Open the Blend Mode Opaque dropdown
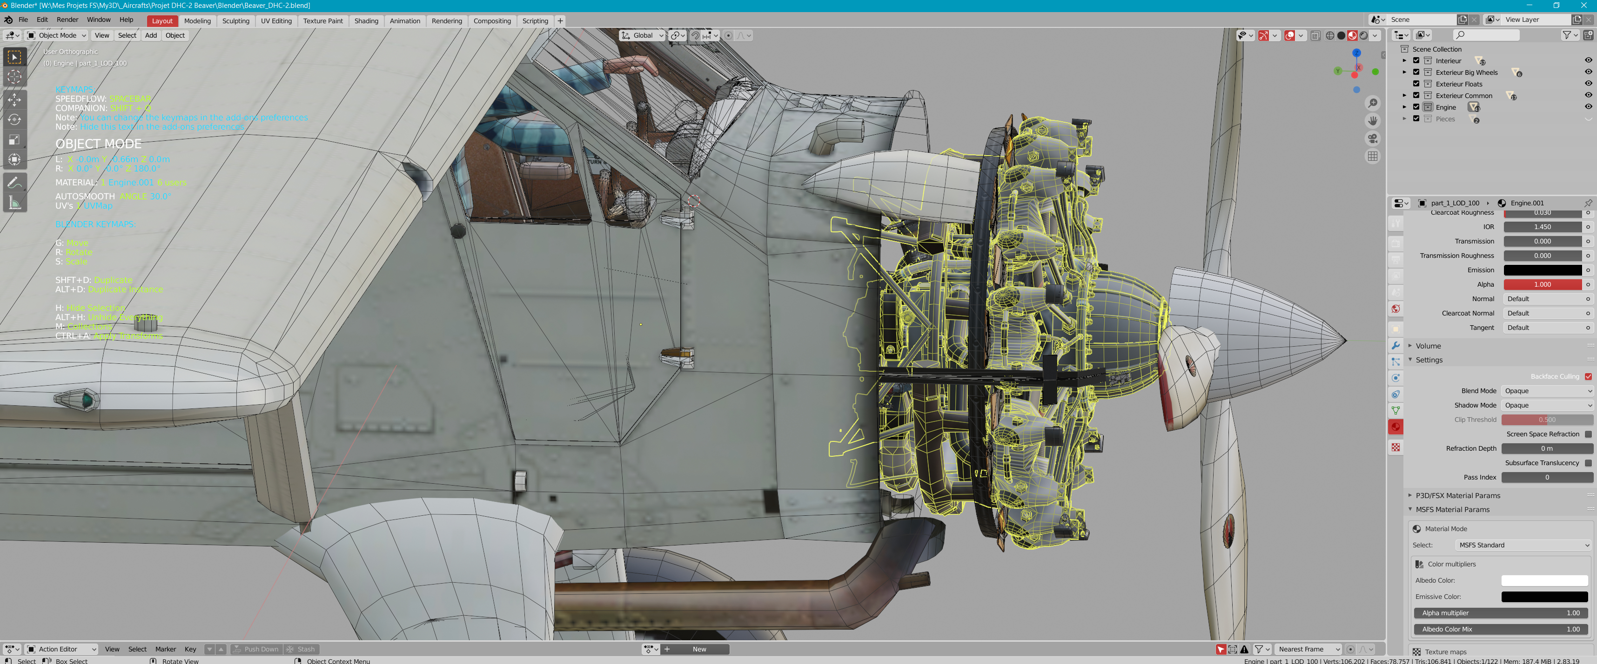The width and height of the screenshot is (1597, 664). pos(1547,391)
